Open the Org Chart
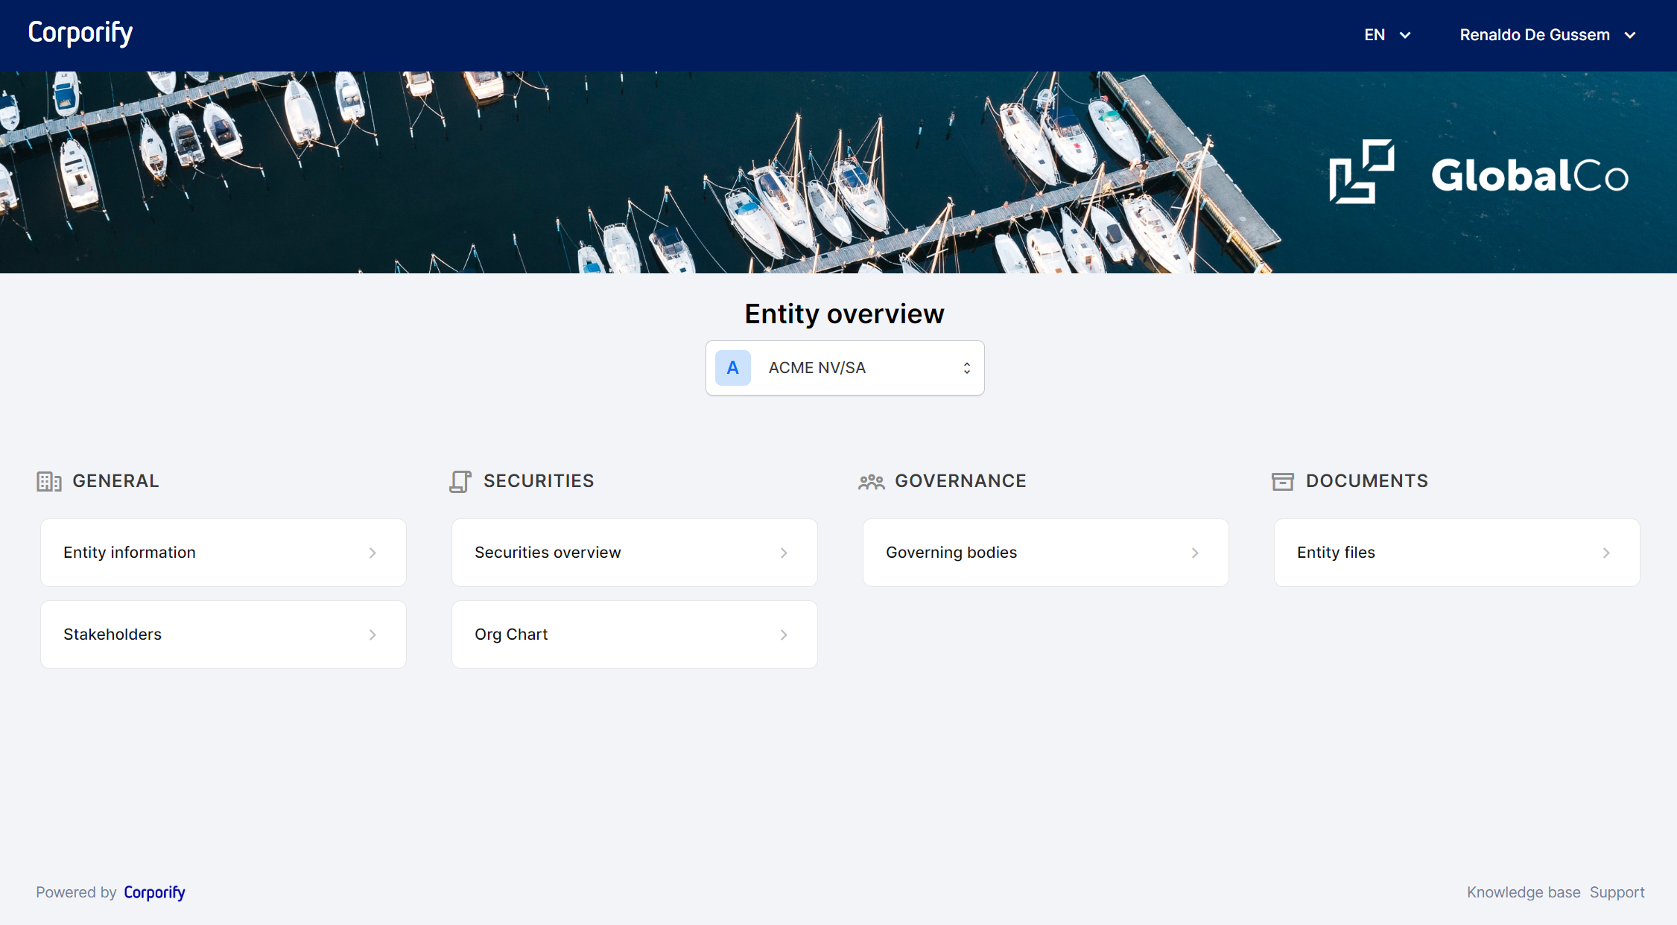1677x925 pixels. click(634, 634)
